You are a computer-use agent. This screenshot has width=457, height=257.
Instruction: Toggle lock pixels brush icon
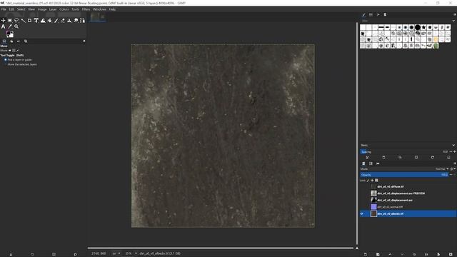pyautogui.click(x=368, y=181)
